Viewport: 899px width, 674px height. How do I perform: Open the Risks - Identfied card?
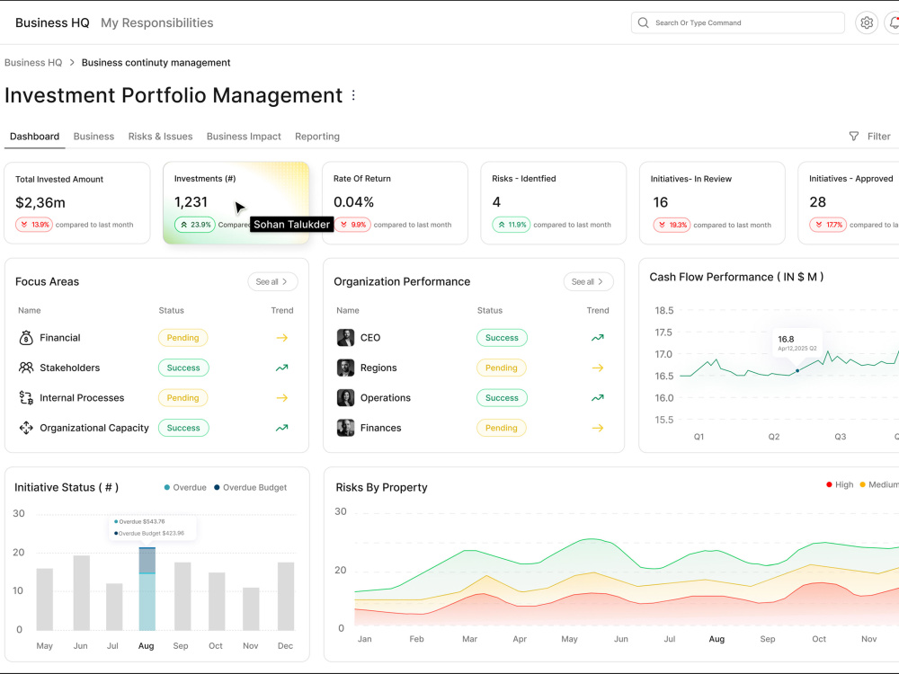pos(553,203)
